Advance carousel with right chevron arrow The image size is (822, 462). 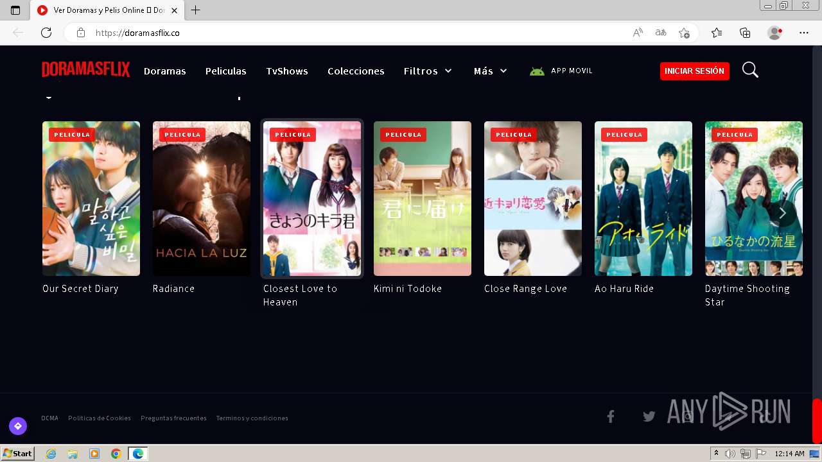(782, 212)
